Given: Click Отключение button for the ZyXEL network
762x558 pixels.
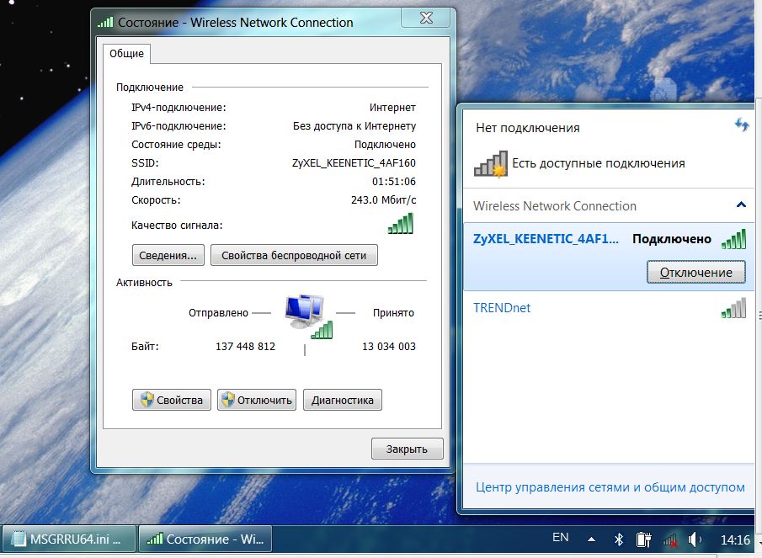Looking at the screenshot, I should pyautogui.click(x=696, y=273).
